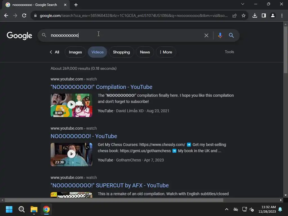
Task: Open display/network tray icon
Action: (244, 209)
